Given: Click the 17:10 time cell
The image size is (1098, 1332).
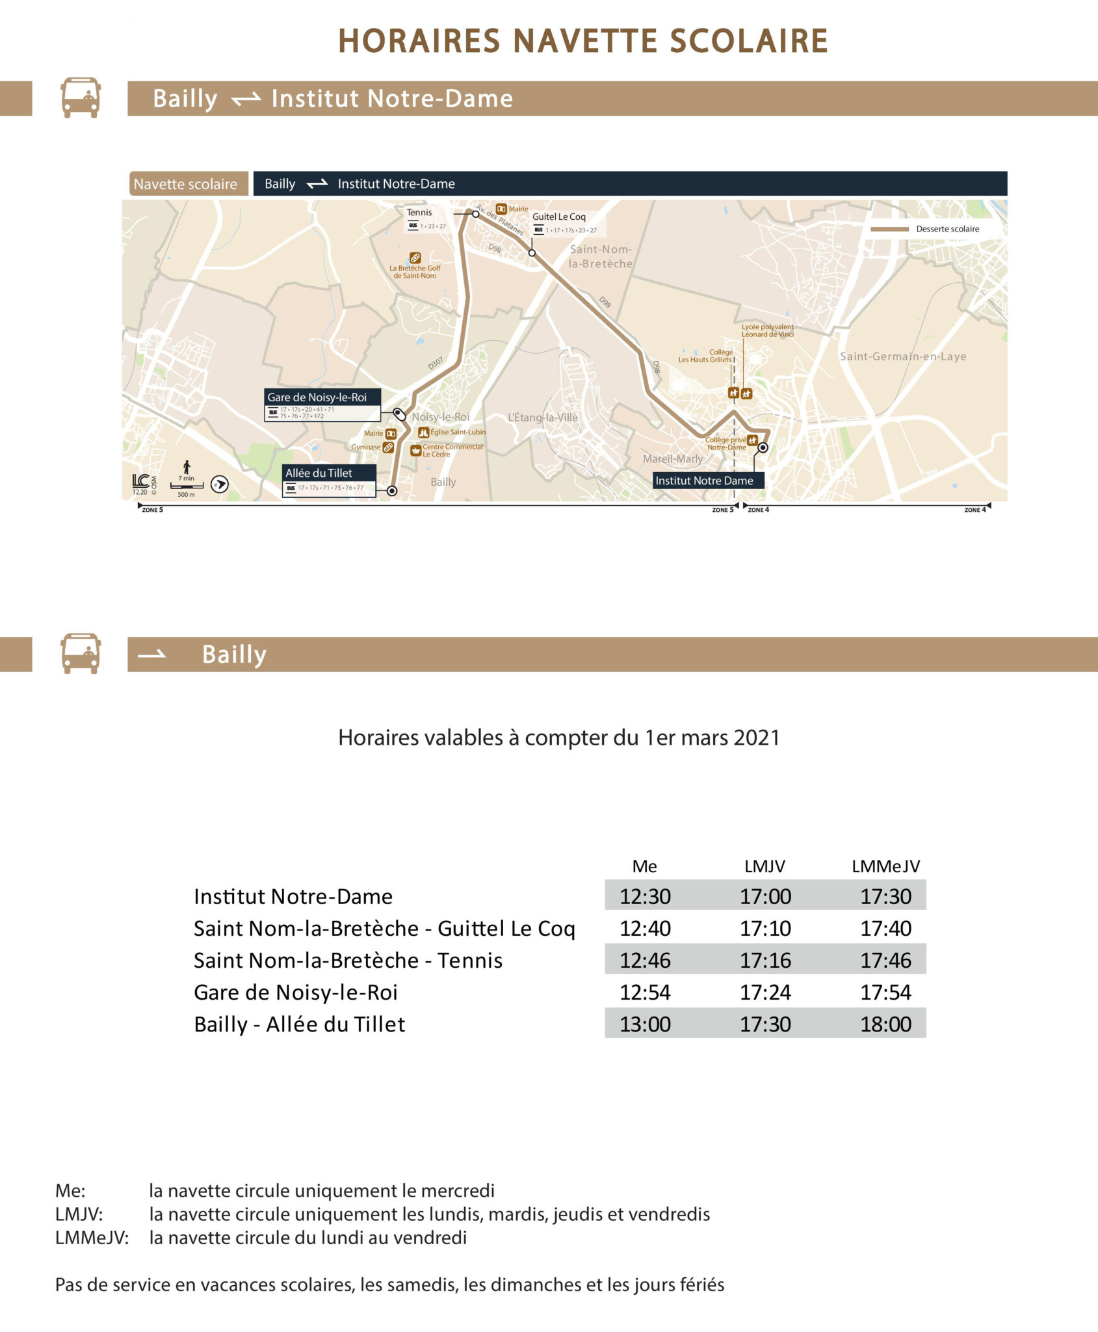Looking at the screenshot, I should [765, 928].
